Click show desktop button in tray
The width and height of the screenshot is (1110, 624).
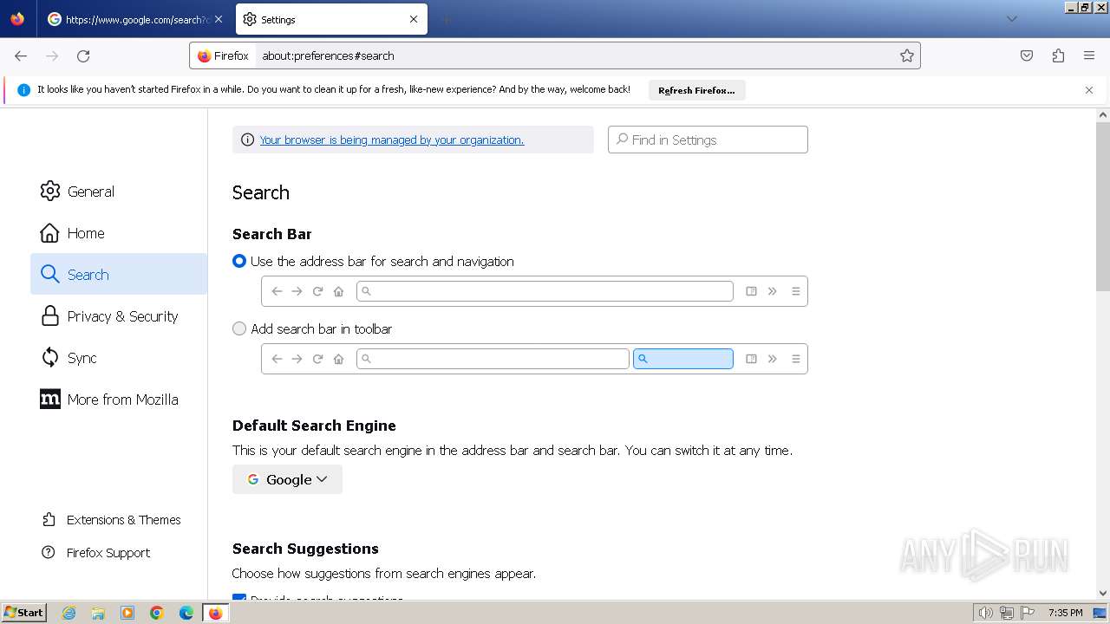coord(1100,613)
